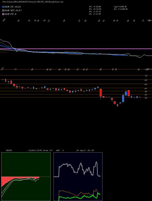Image resolution: width=152 pixels, height=201 pixels.
Task: Click the 52 price axis label
Action: tap(146, 98)
